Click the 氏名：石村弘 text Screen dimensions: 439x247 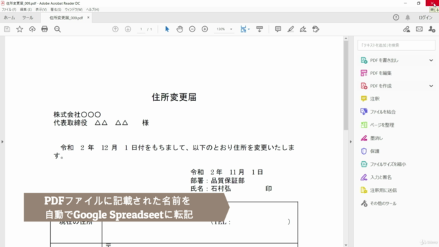tap(211, 189)
